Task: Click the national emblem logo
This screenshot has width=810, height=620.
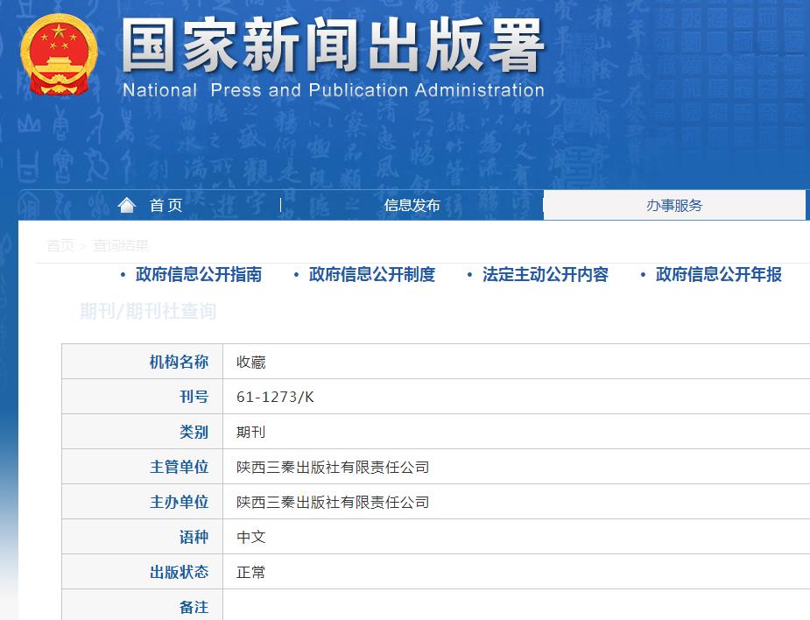Action: click(60, 55)
